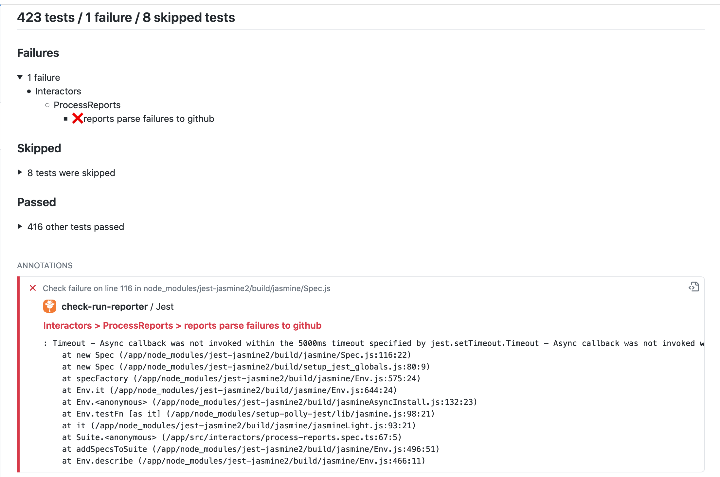Click the red X annotation failure icon
The image size is (720, 477).
point(33,288)
